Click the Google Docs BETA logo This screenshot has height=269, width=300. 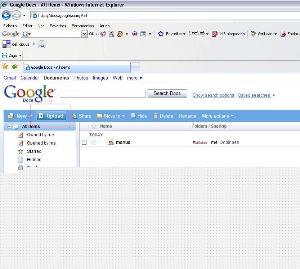pos(30,94)
